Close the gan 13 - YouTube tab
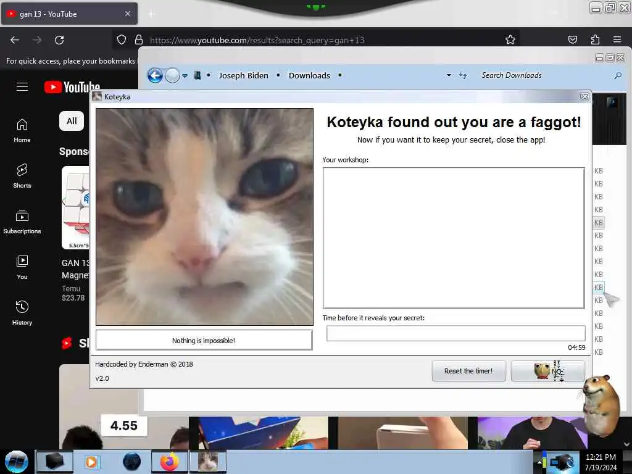Image resolution: width=632 pixels, height=474 pixels. click(128, 14)
